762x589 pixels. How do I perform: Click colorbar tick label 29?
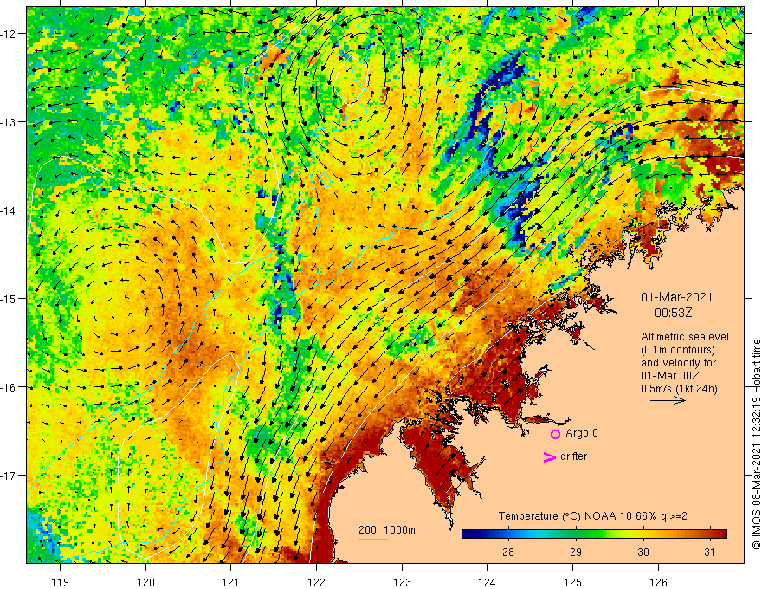pyautogui.click(x=575, y=552)
